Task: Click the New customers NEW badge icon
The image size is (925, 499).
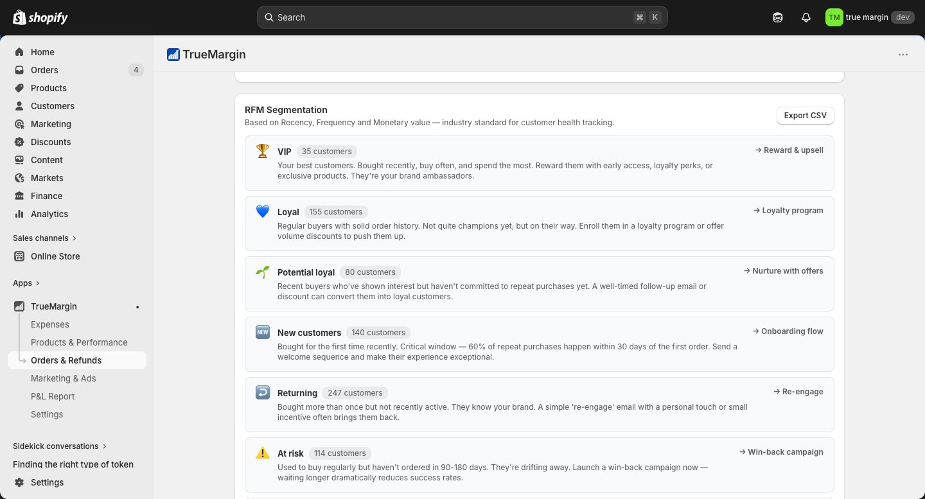Action: [x=263, y=332]
